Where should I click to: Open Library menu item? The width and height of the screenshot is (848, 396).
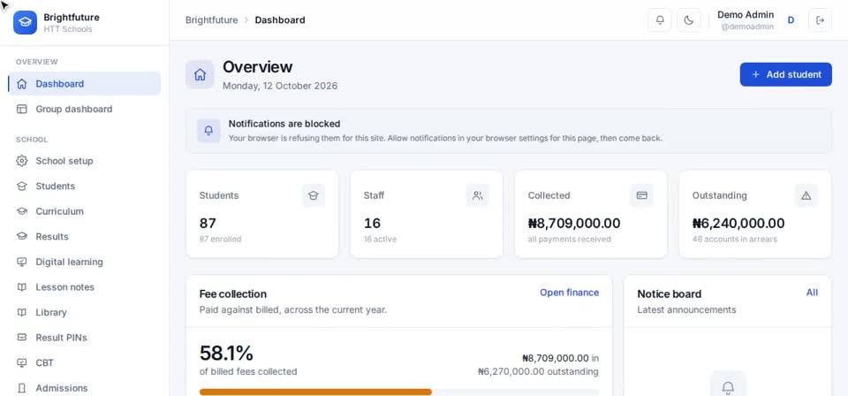(x=85, y=312)
